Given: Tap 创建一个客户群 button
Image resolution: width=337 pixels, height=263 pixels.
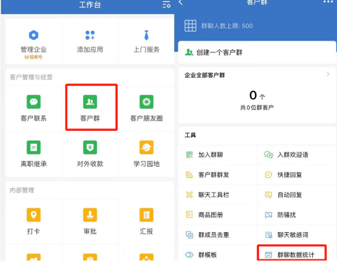Looking at the screenshot, I should tap(257, 52).
